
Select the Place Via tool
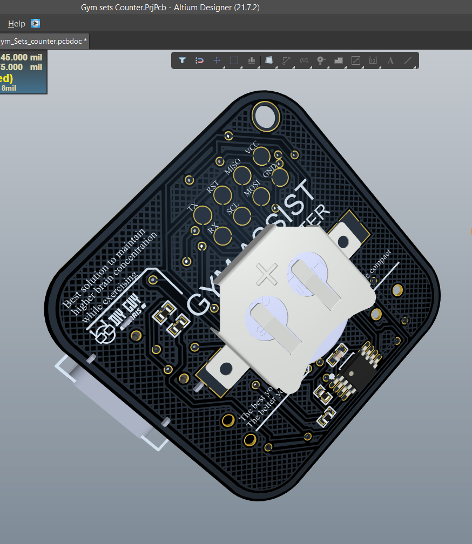coord(321,60)
